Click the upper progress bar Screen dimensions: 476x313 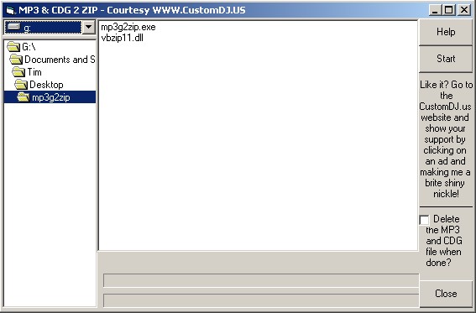[261, 280]
